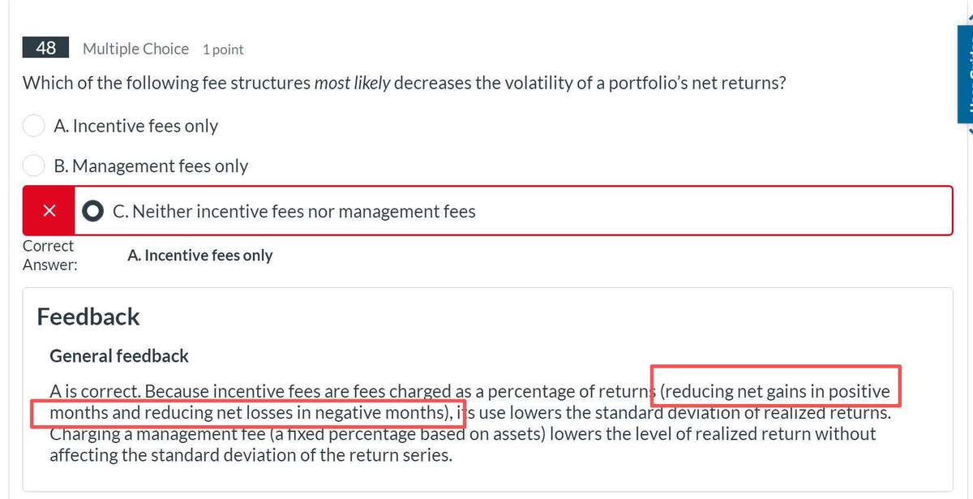Toggle the selected option C radio button
Viewport: 973px width, 499px height.
pyautogui.click(x=93, y=211)
